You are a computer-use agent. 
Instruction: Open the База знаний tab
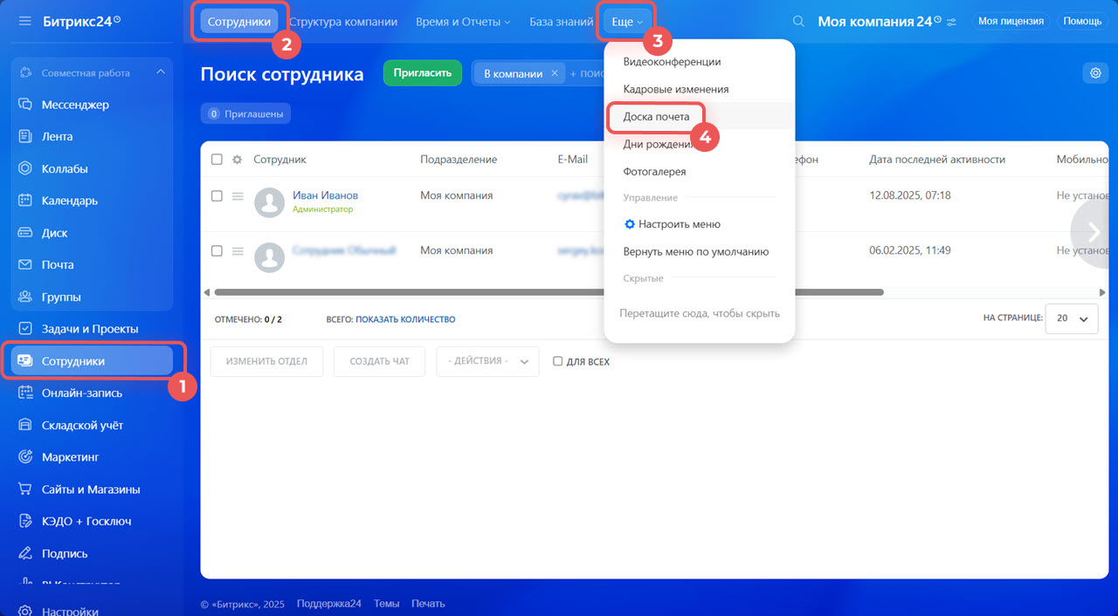pos(562,22)
